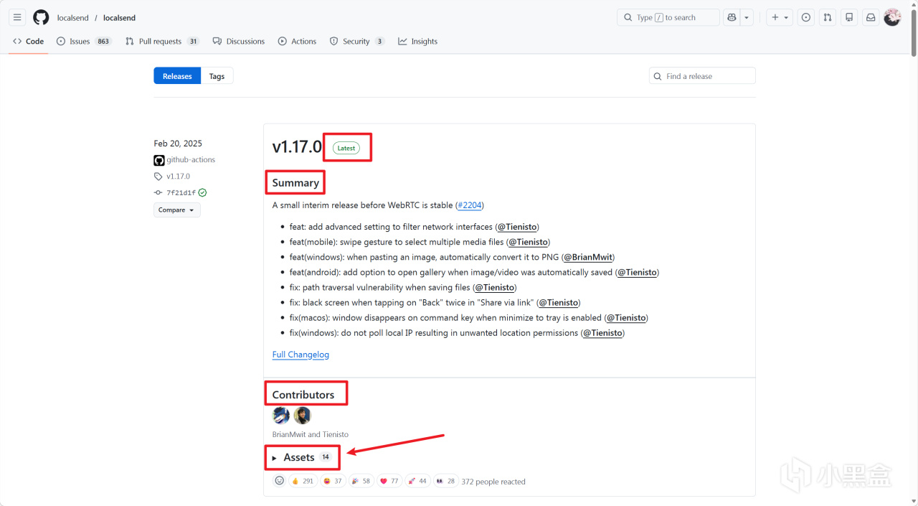This screenshot has height=506, width=918.
Task: Click the scrollbar up arrow
Action: point(913,4)
